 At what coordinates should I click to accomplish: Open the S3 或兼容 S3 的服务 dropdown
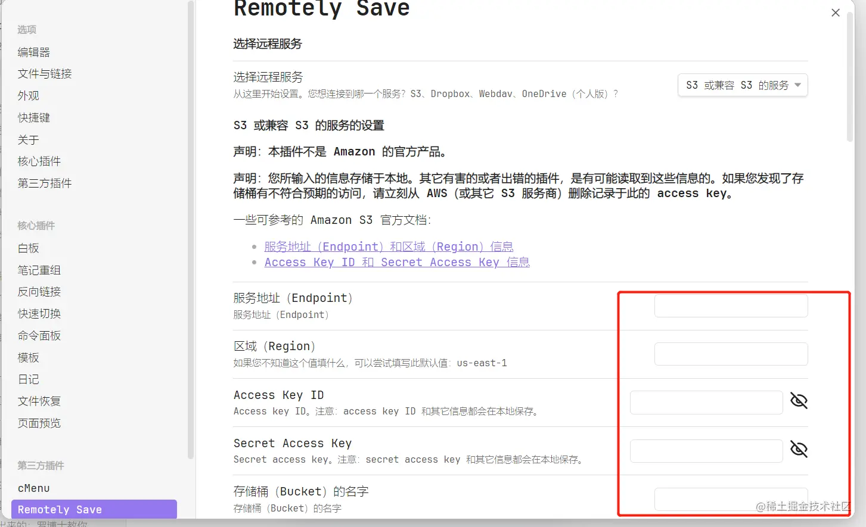[743, 85]
